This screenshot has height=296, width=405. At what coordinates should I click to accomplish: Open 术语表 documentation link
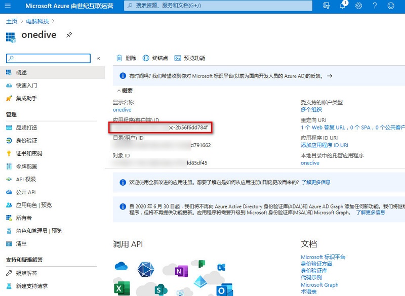(309, 291)
